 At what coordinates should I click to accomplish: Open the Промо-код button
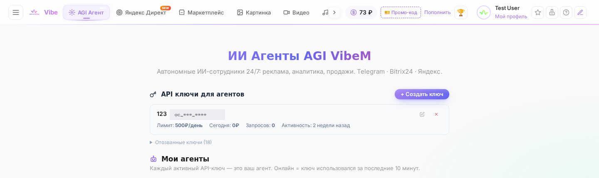pyautogui.click(x=401, y=12)
